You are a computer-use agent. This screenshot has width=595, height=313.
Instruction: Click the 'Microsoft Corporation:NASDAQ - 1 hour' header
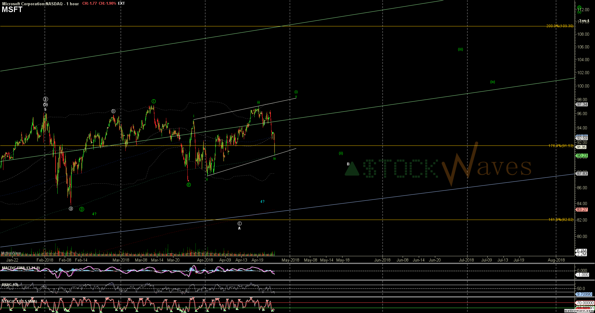tap(40, 4)
